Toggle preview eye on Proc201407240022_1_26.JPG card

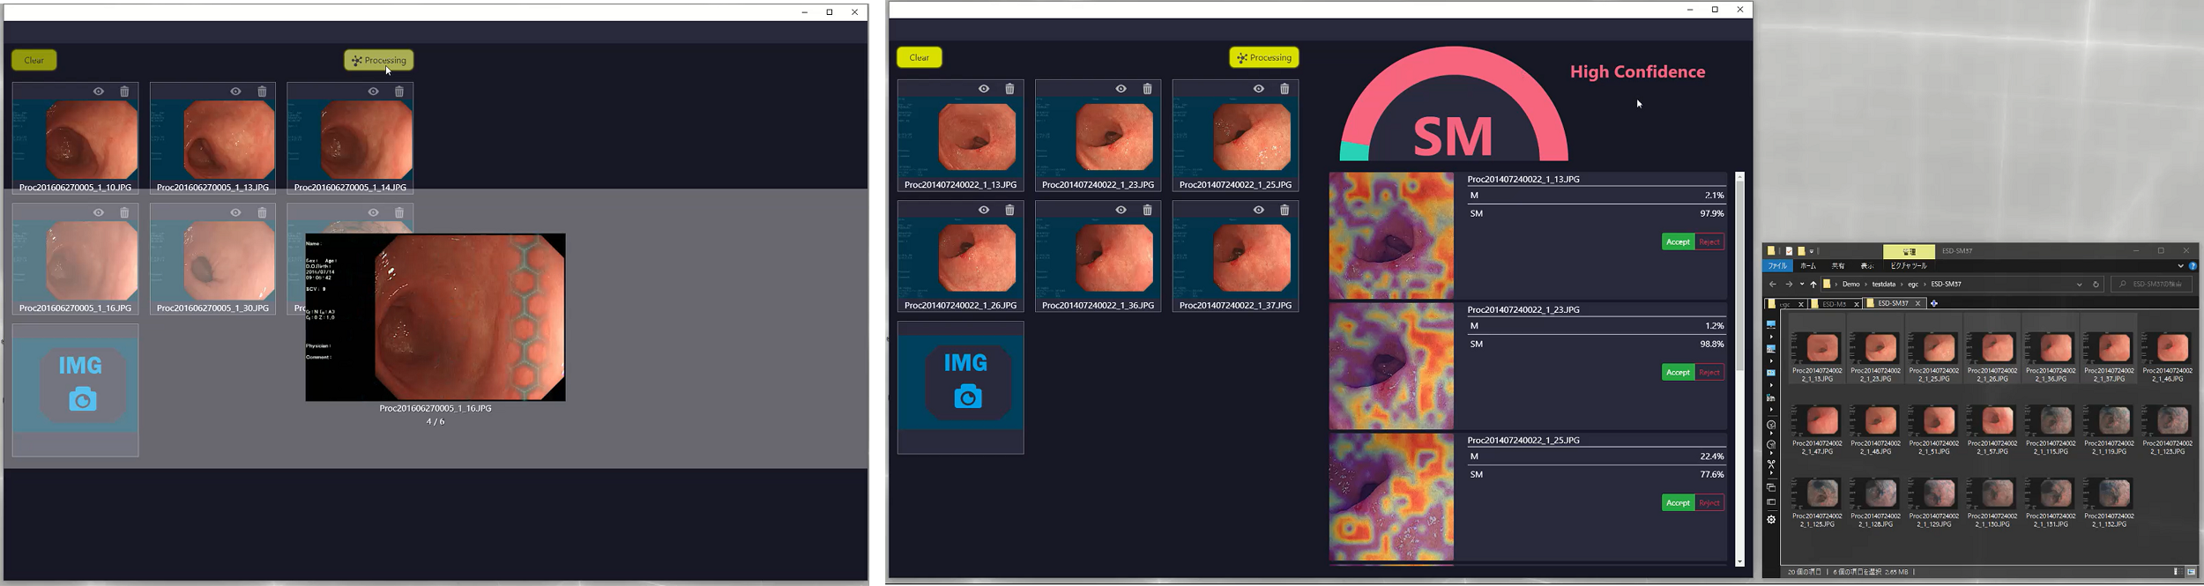click(x=984, y=210)
